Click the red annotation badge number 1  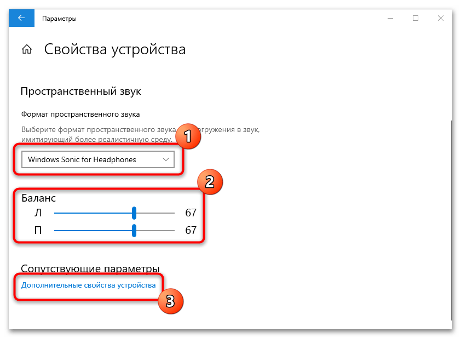click(187, 136)
